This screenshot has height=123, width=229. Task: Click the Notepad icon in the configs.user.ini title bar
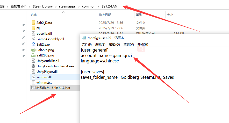click(84, 38)
